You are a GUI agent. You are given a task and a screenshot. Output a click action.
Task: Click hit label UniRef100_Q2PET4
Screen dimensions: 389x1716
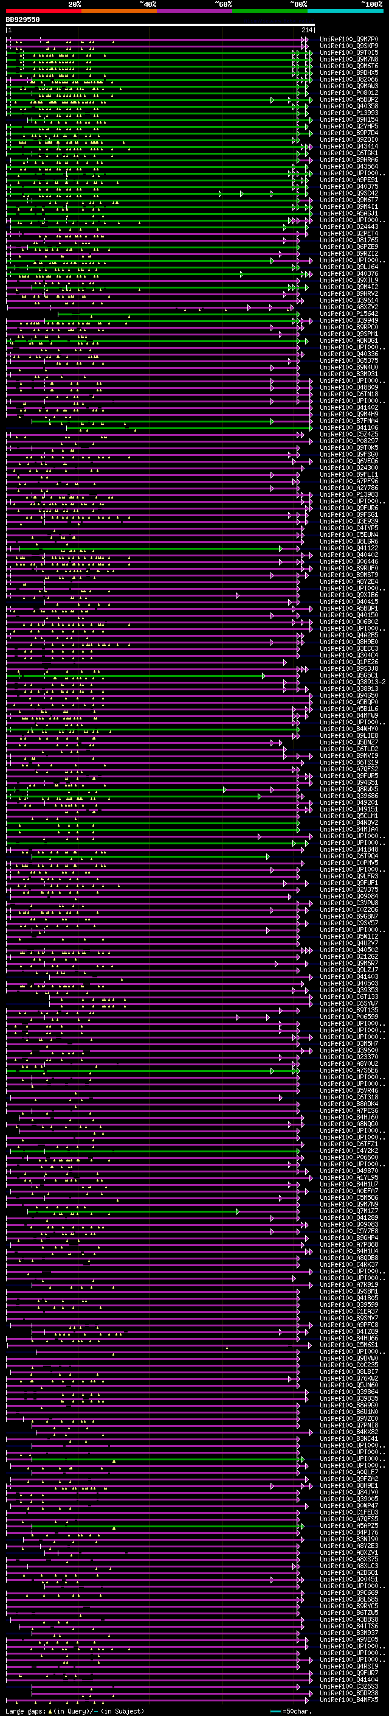349,233
